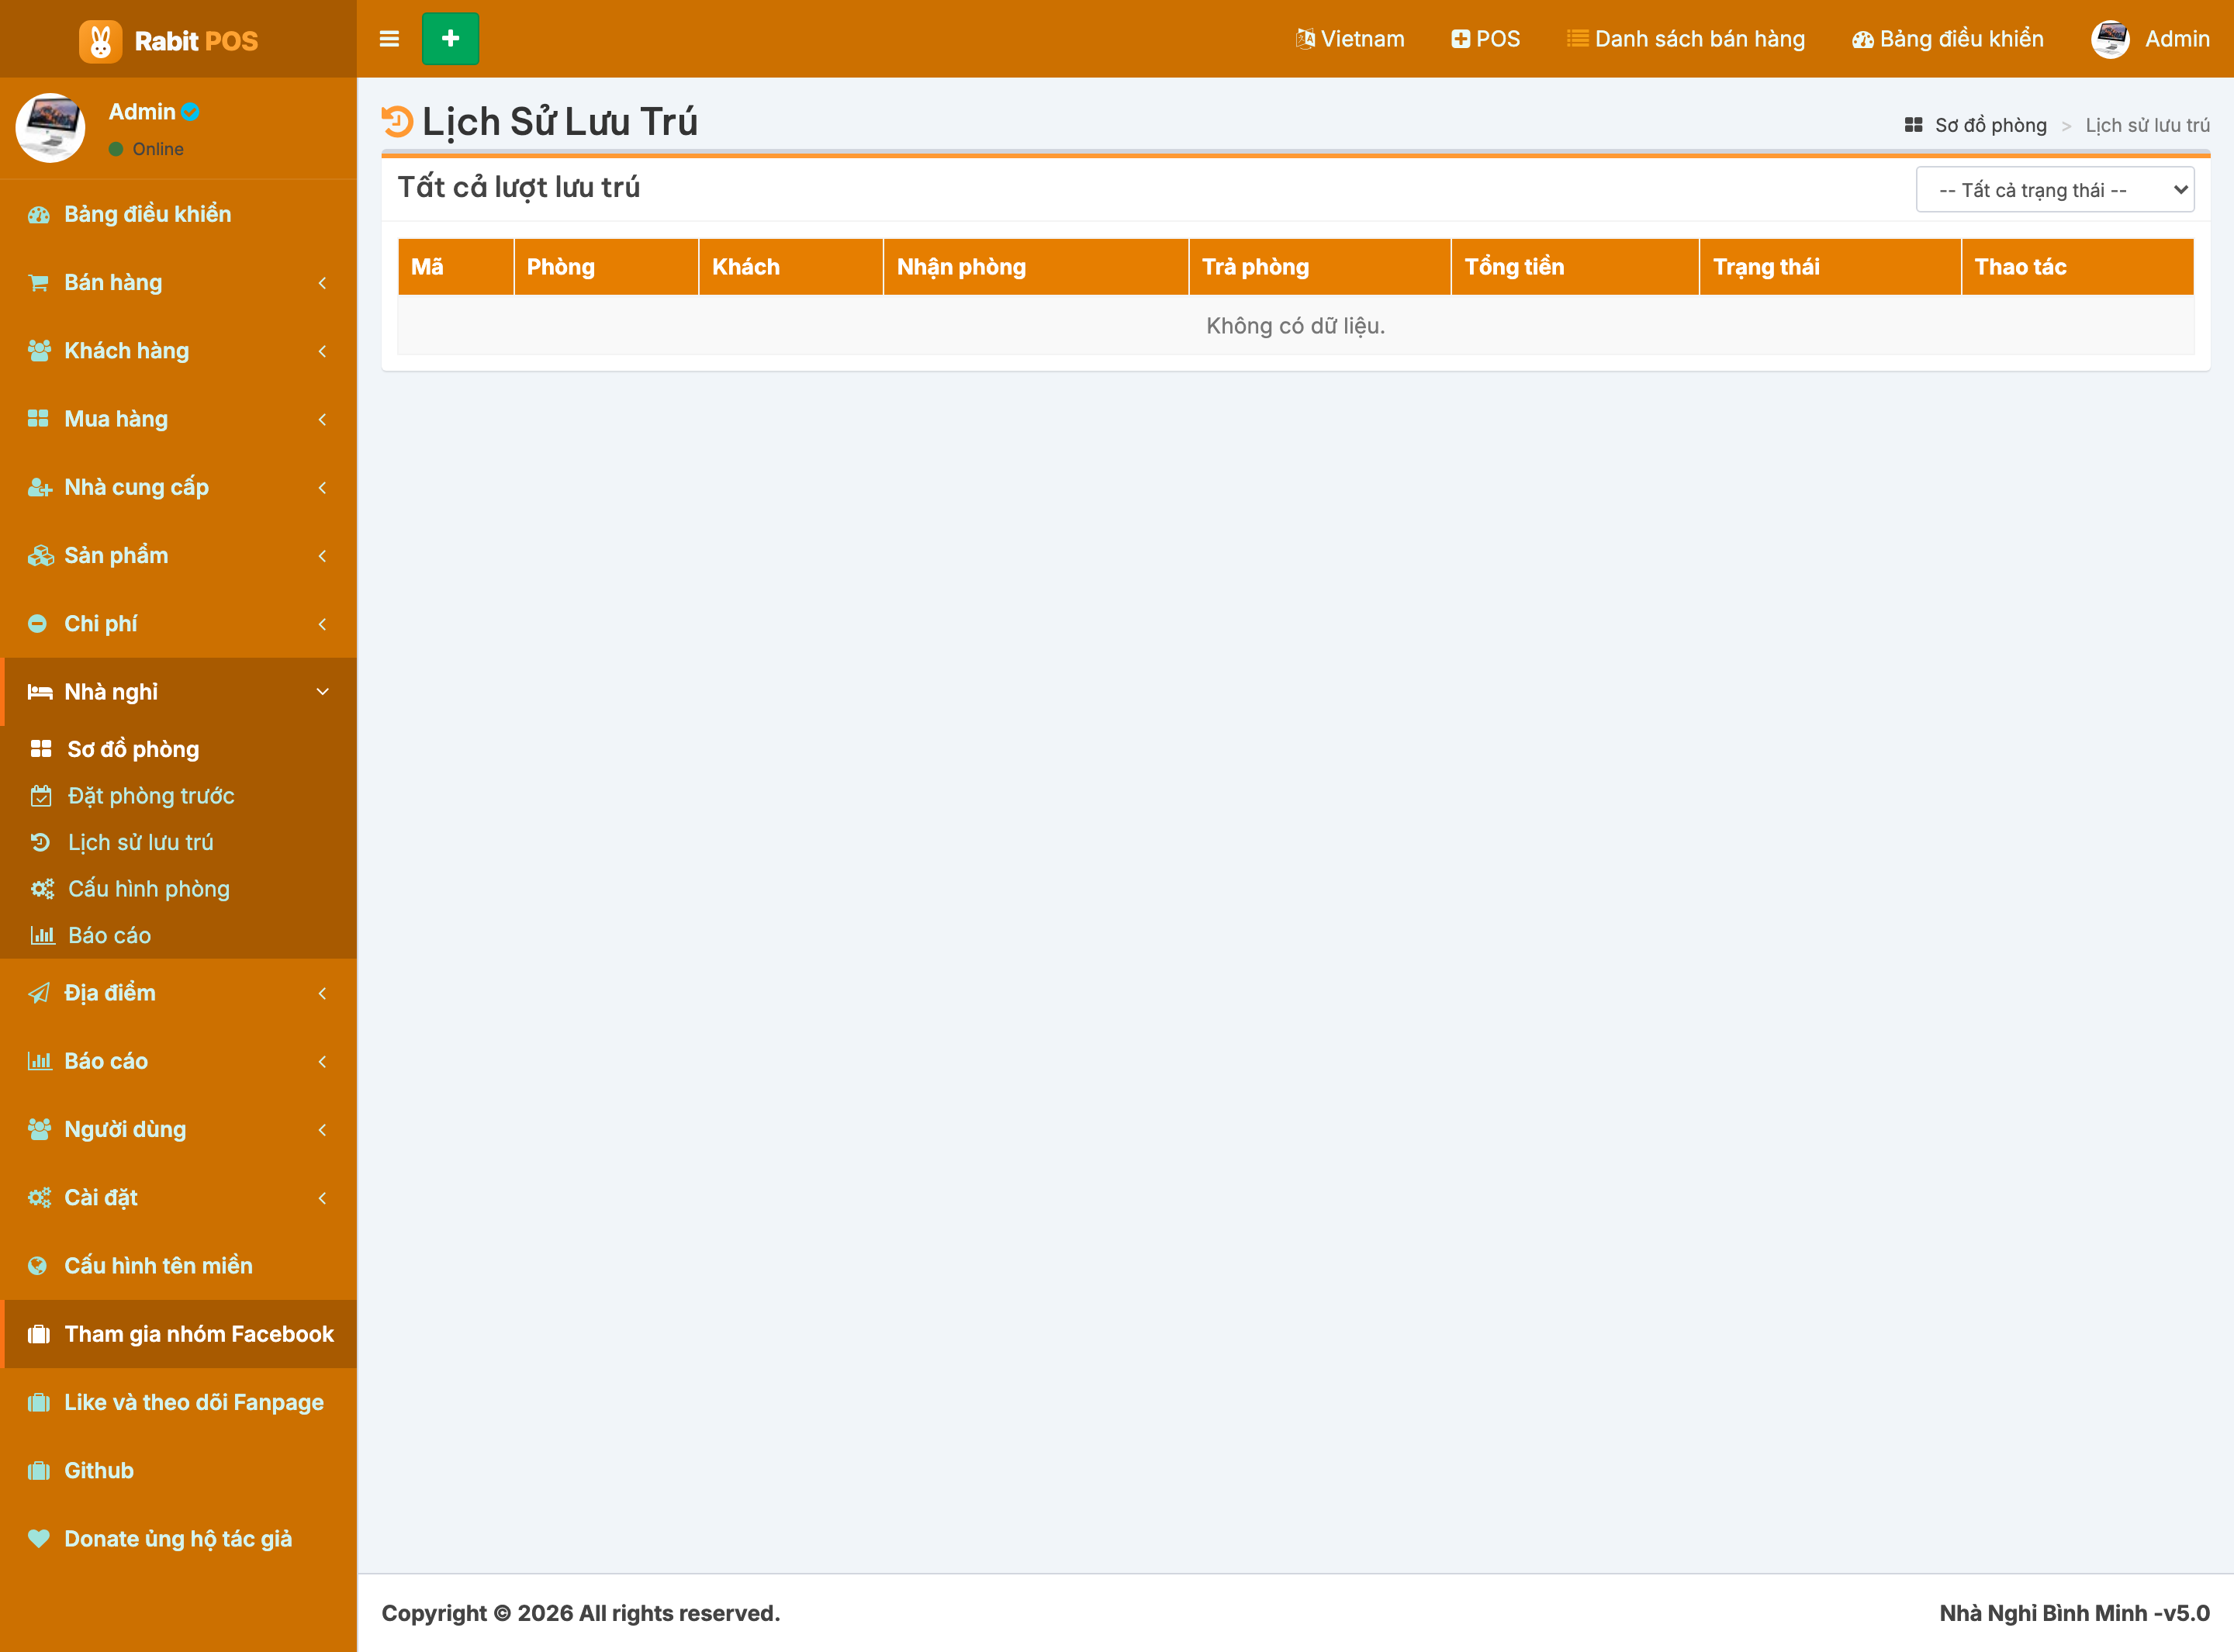Expand the Sản phẩm menu chevron
The image size is (2234, 1652).
[x=322, y=556]
